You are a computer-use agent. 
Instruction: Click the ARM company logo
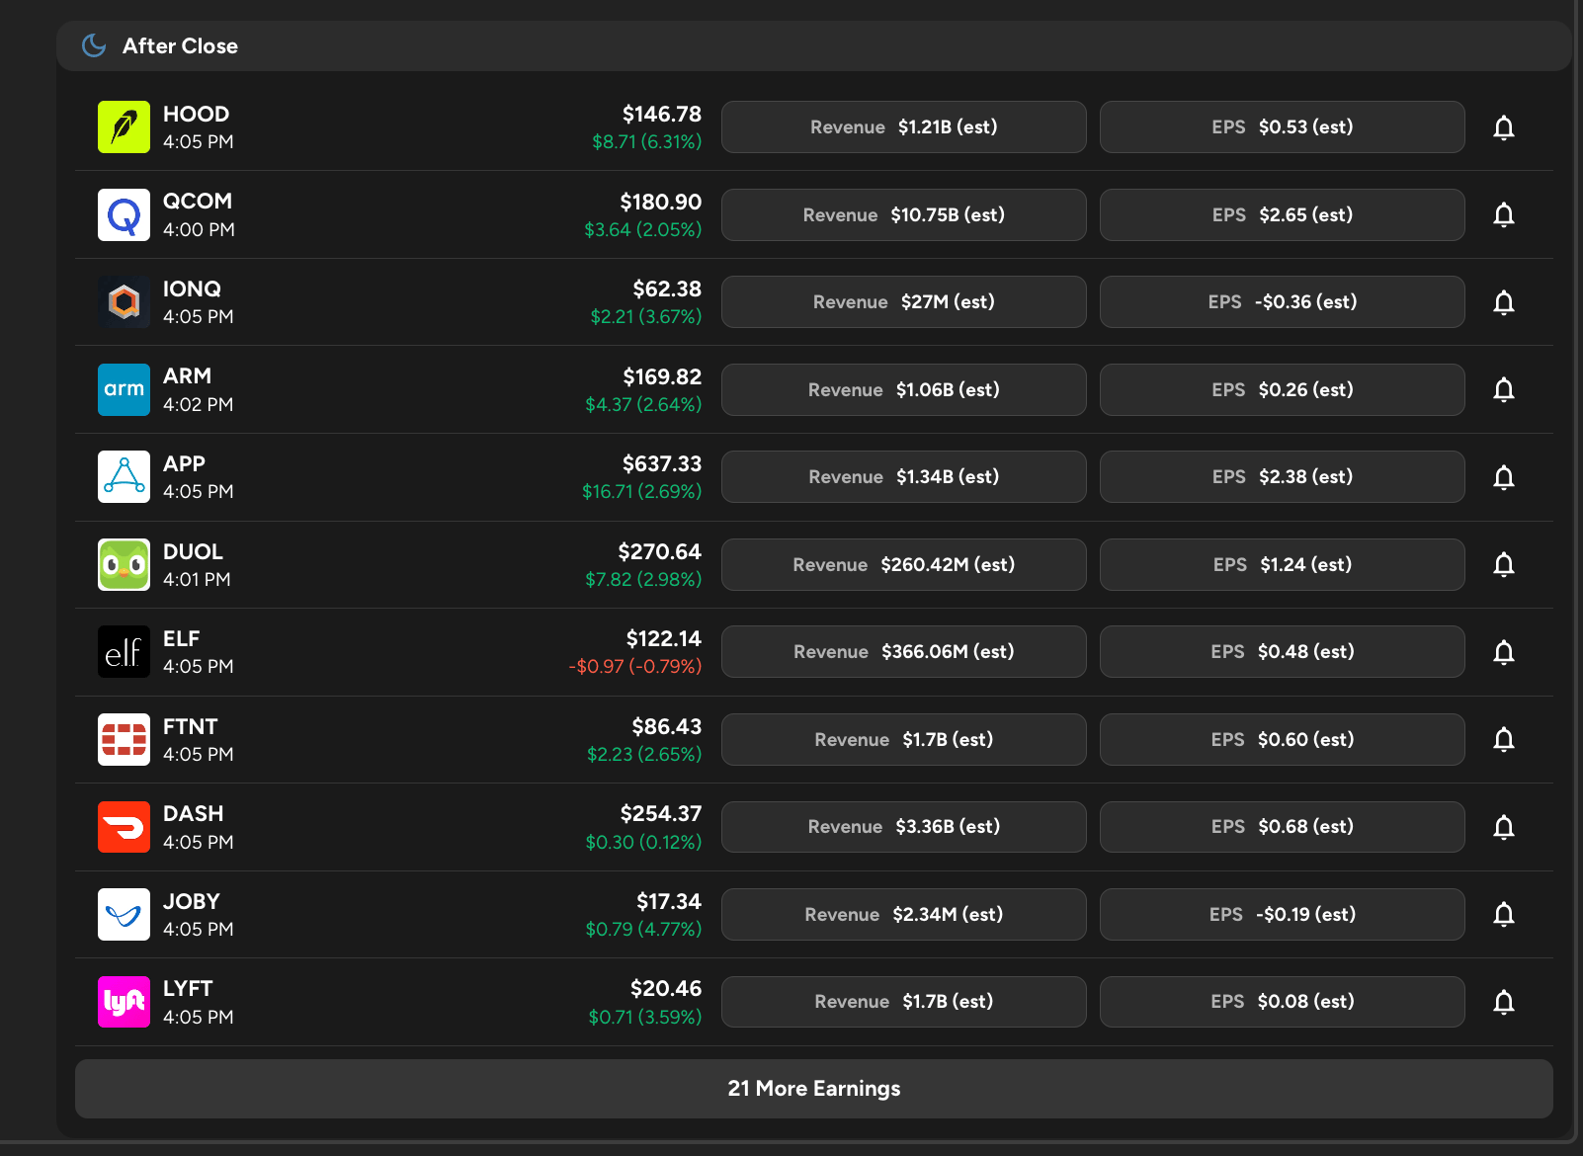[124, 389]
